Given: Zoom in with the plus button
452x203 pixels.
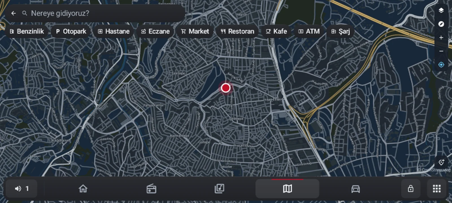Looking at the screenshot, I should click(x=441, y=37).
